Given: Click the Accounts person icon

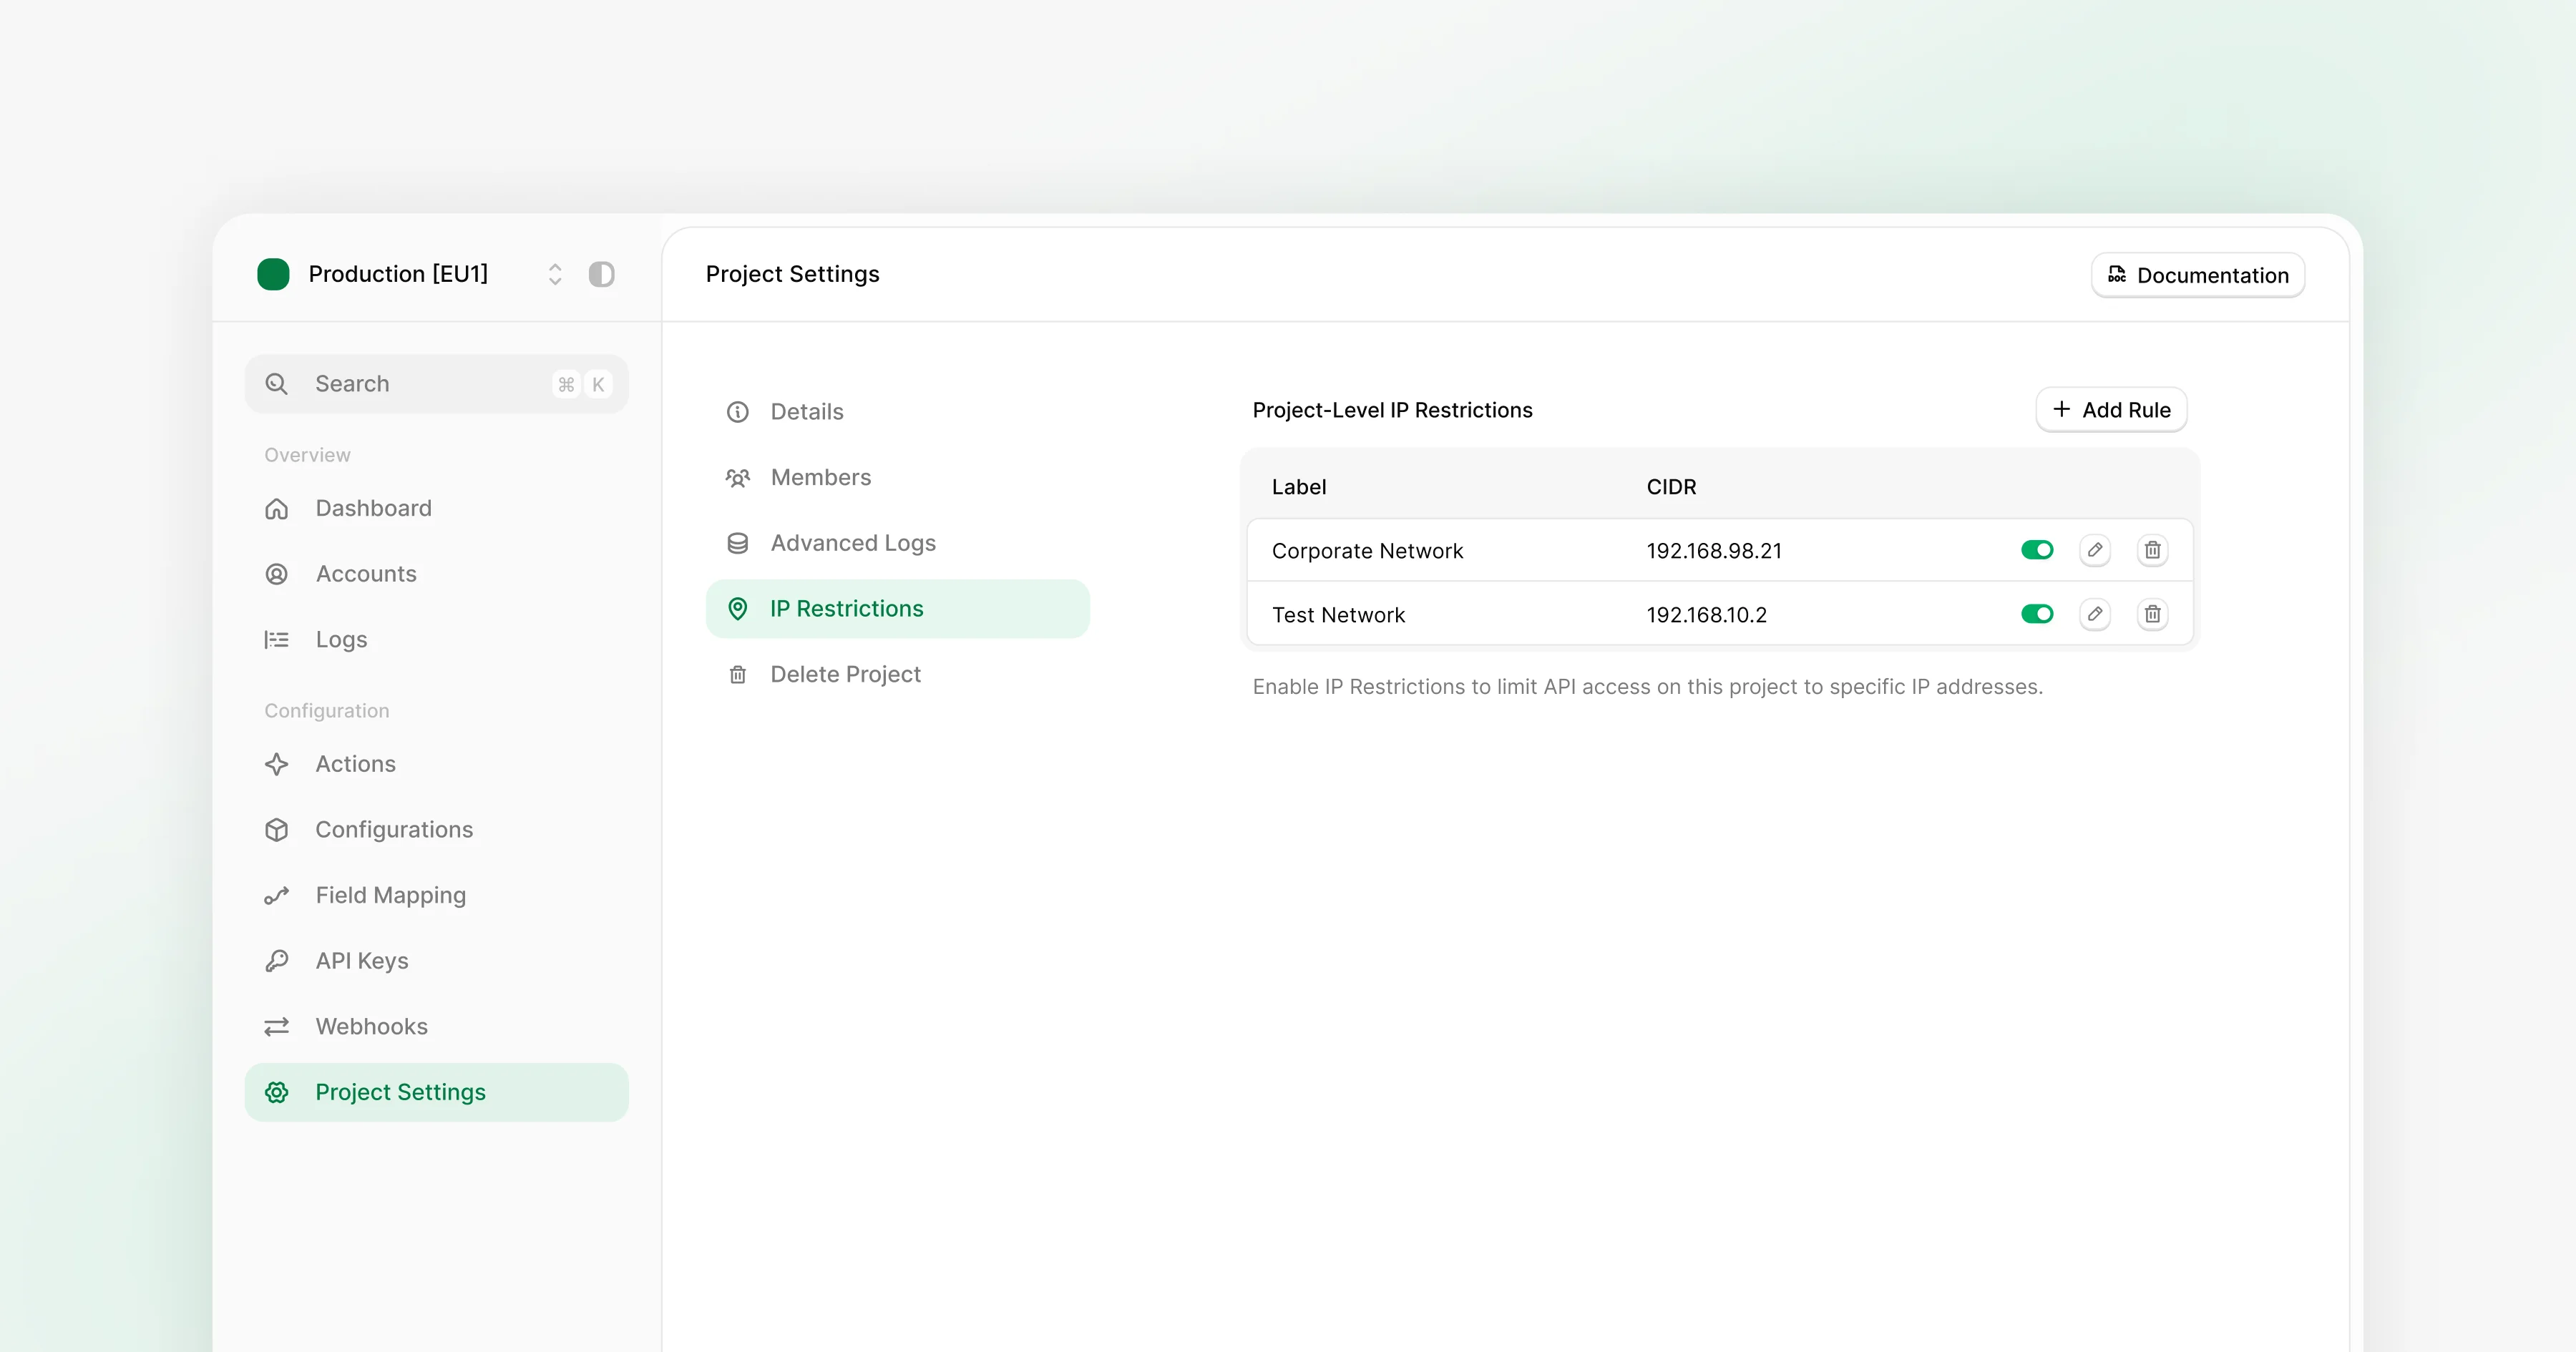Looking at the screenshot, I should click(276, 574).
